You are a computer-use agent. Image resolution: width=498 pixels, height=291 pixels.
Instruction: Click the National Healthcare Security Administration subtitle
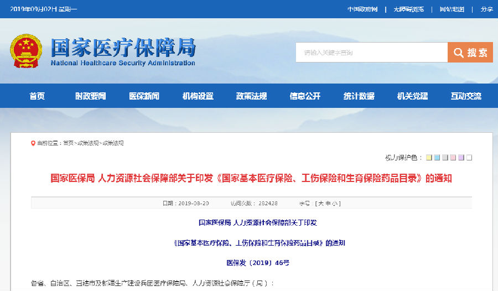tap(123, 63)
